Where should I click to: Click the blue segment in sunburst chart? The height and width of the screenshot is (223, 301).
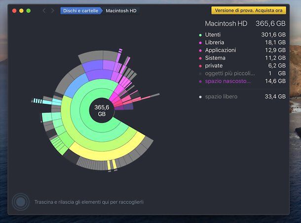77,85
